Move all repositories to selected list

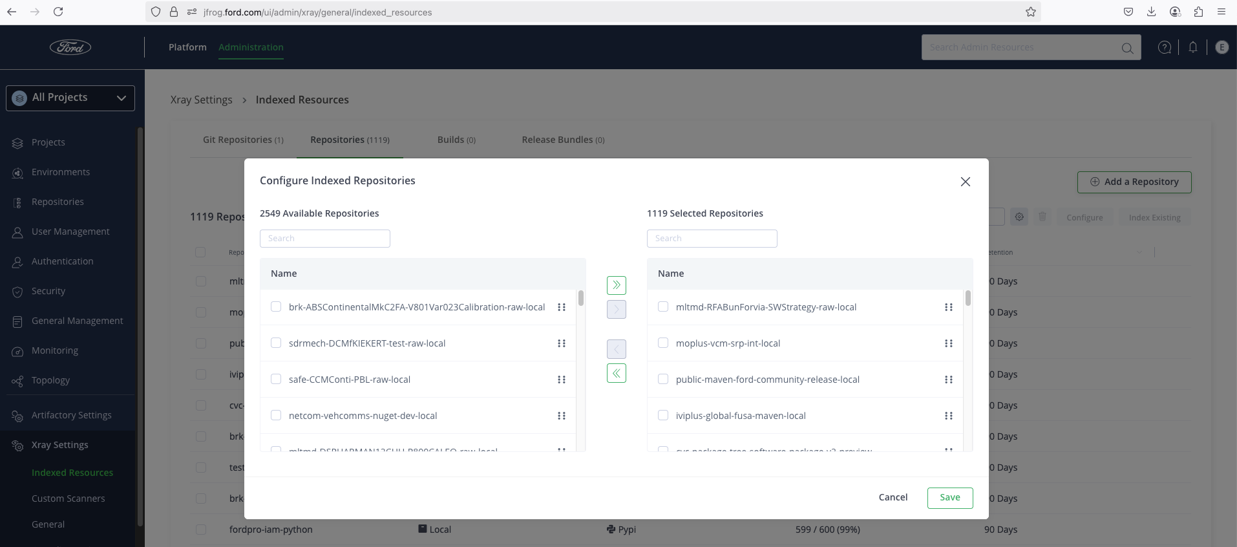(x=617, y=285)
